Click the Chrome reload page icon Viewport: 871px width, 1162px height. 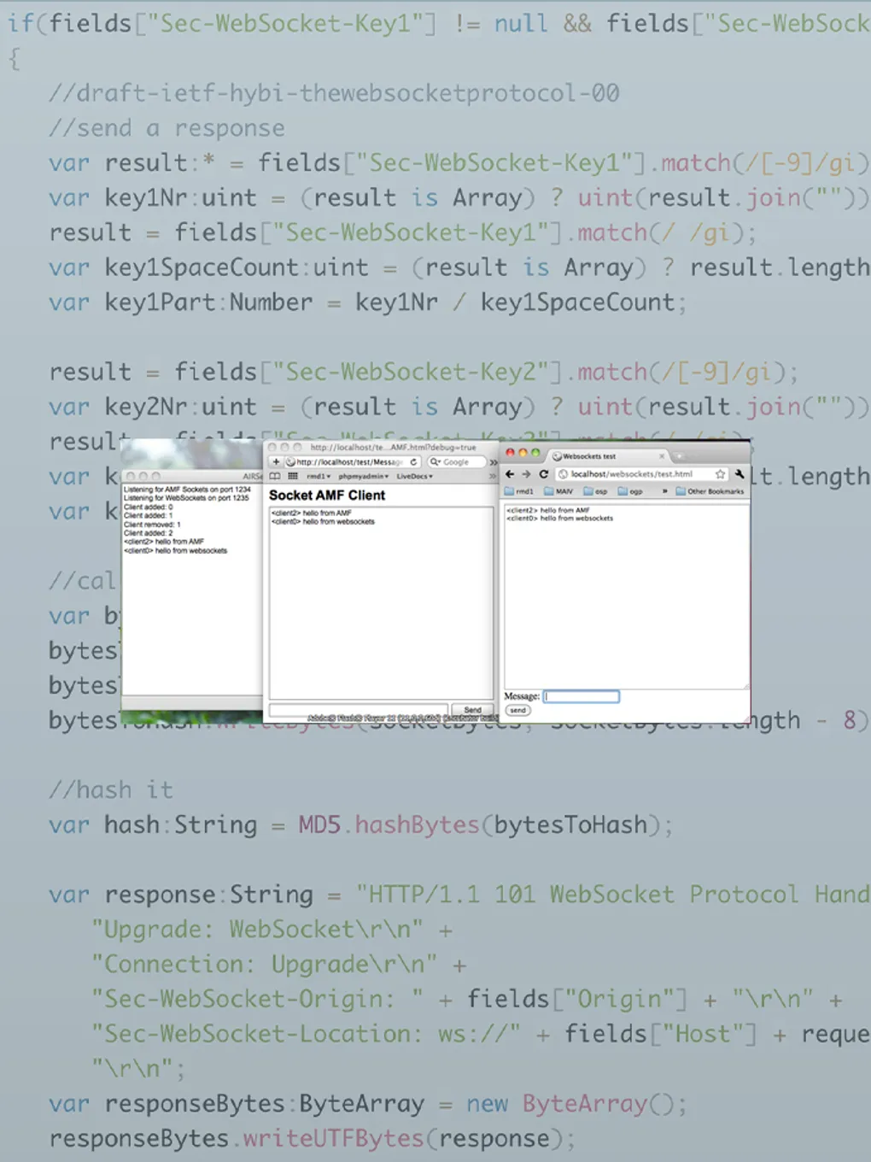[543, 474]
